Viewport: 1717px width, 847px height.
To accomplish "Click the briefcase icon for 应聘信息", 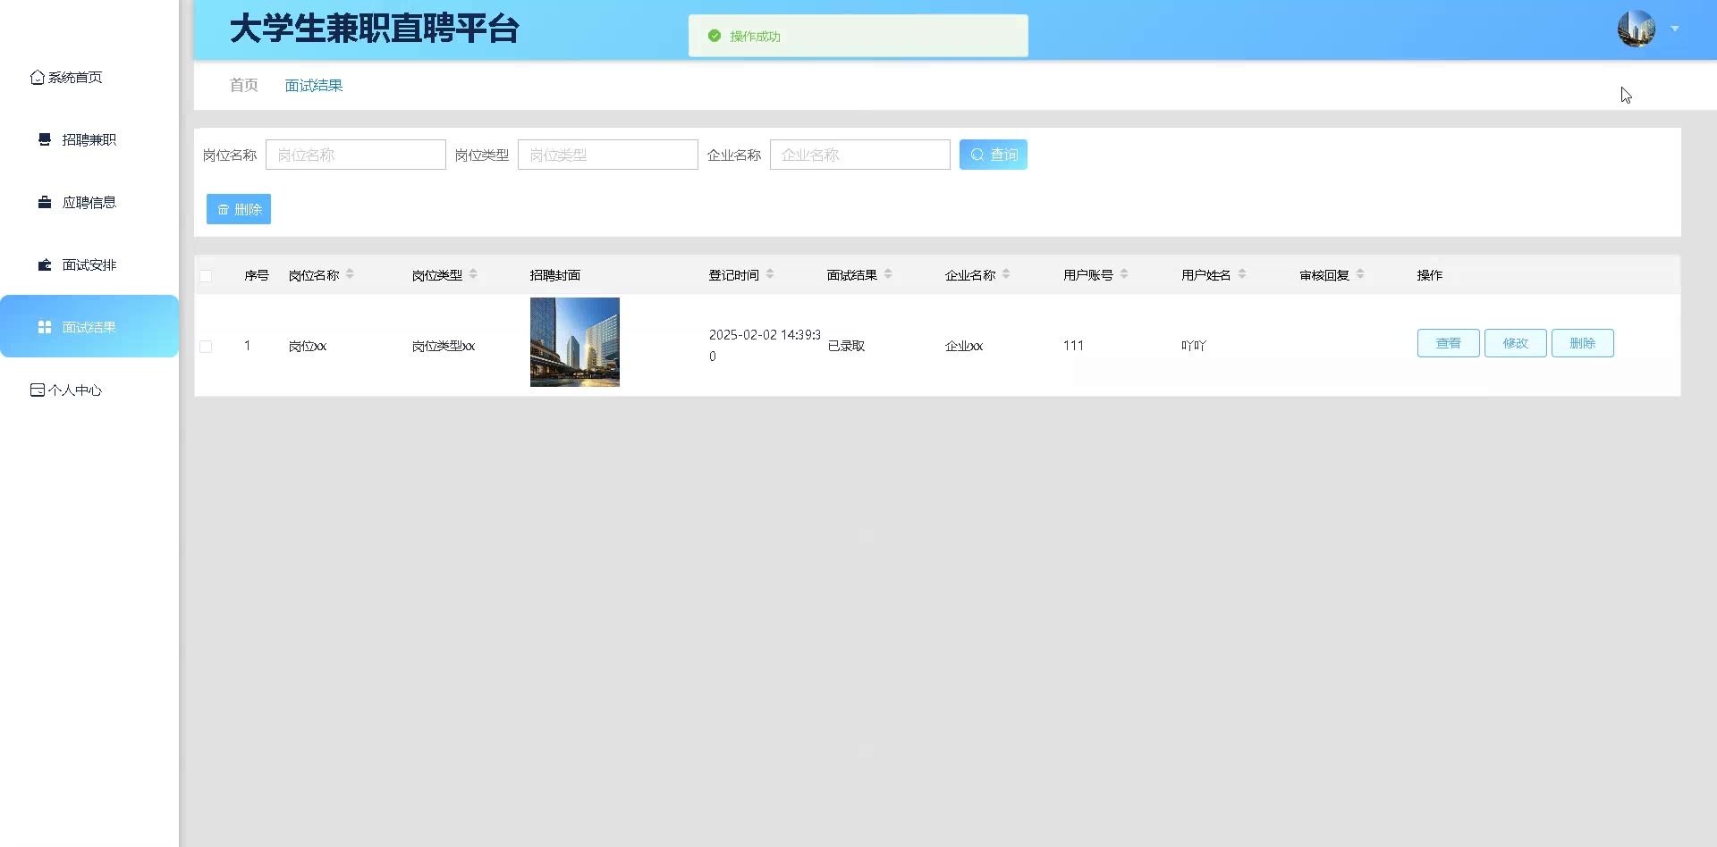I will coord(45,202).
